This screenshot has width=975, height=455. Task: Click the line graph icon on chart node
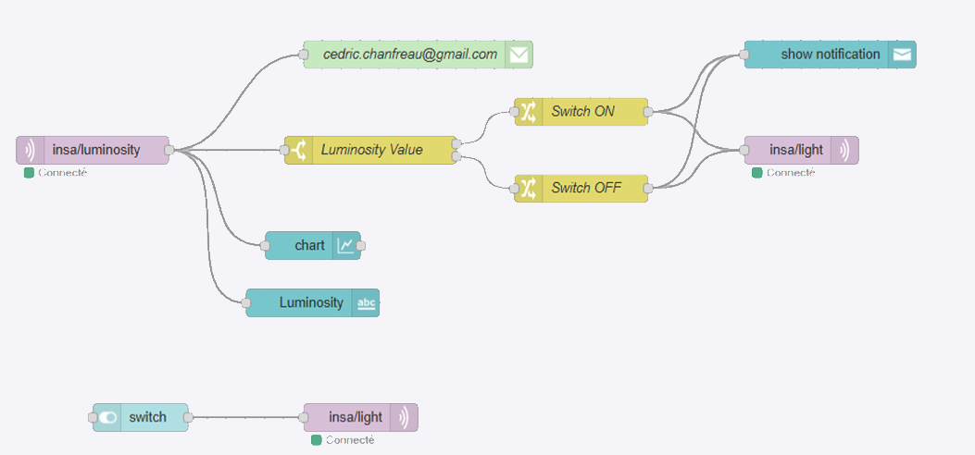tap(345, 245)
